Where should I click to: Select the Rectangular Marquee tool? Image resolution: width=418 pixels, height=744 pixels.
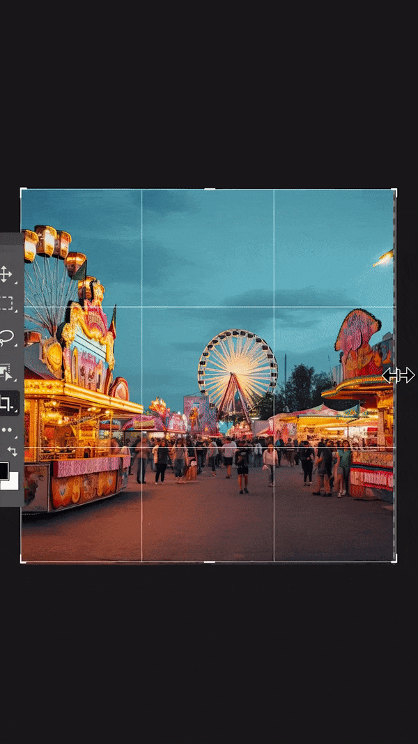[x=6, y=303]
